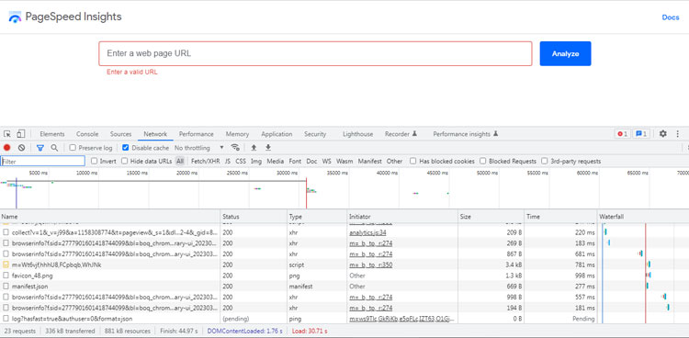The height and width of the screenshot is (338, 689).
Task: Filter requests by WS
Action: [326, 162]
